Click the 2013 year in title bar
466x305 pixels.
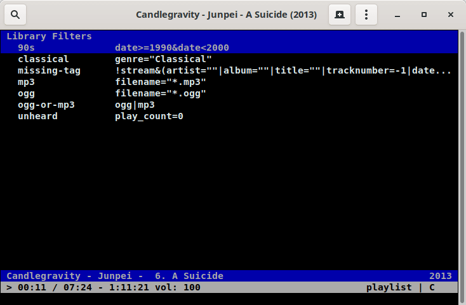click(x=441, y=276)
